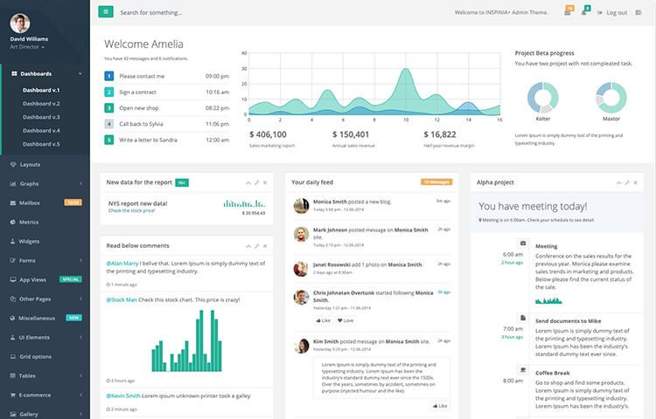The height and width of the screenshot is (419, 656).
Task: Click the E-commerce cart icon
Action: tap(13, 395)
